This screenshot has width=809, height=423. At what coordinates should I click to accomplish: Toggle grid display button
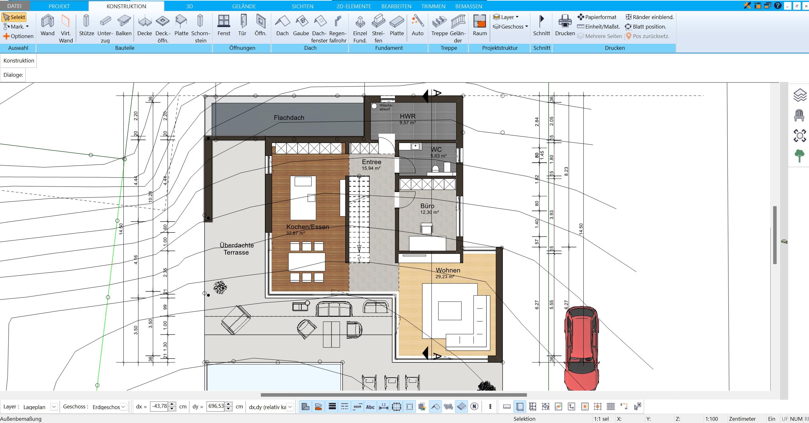(610, 407)
